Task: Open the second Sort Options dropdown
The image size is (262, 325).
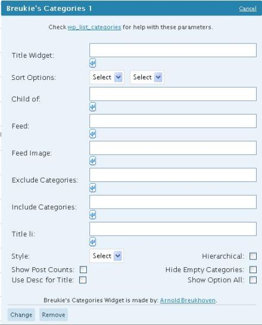Action: coord(147,77)
